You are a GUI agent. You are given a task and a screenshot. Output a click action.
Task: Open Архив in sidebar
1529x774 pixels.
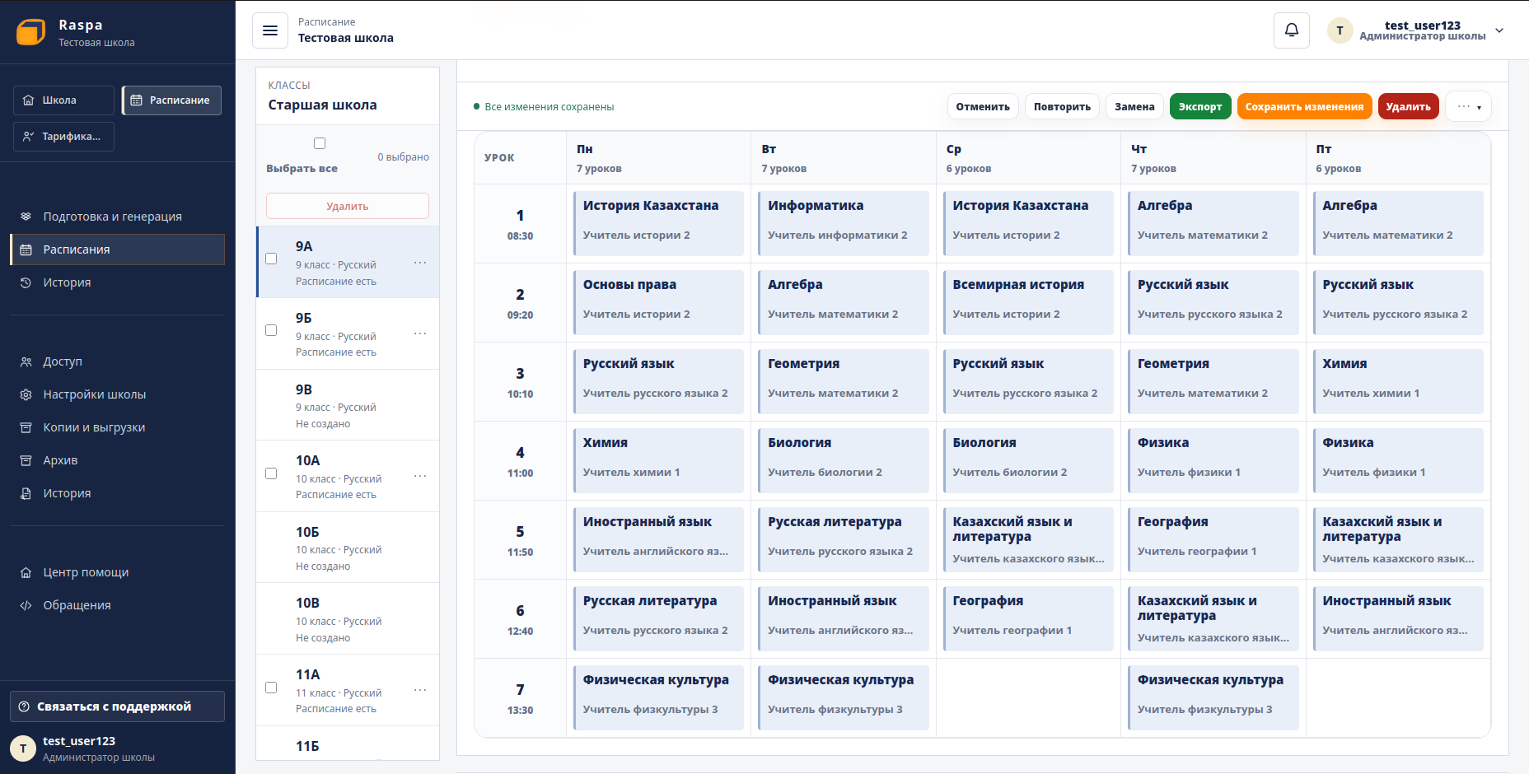point(117,460)
